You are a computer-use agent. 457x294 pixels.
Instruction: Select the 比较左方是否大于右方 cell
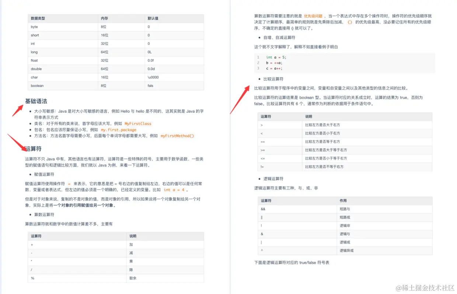tap(367, 125)
